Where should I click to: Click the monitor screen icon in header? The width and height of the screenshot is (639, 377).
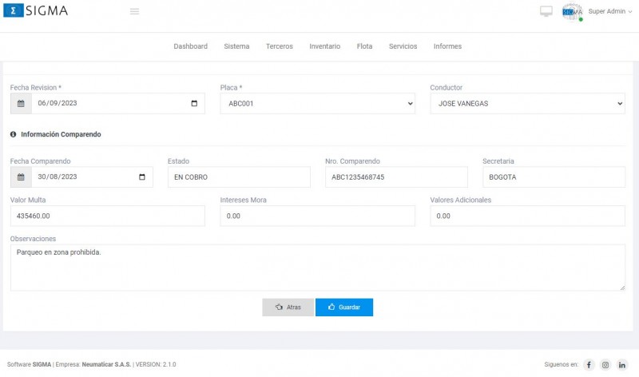546,11
